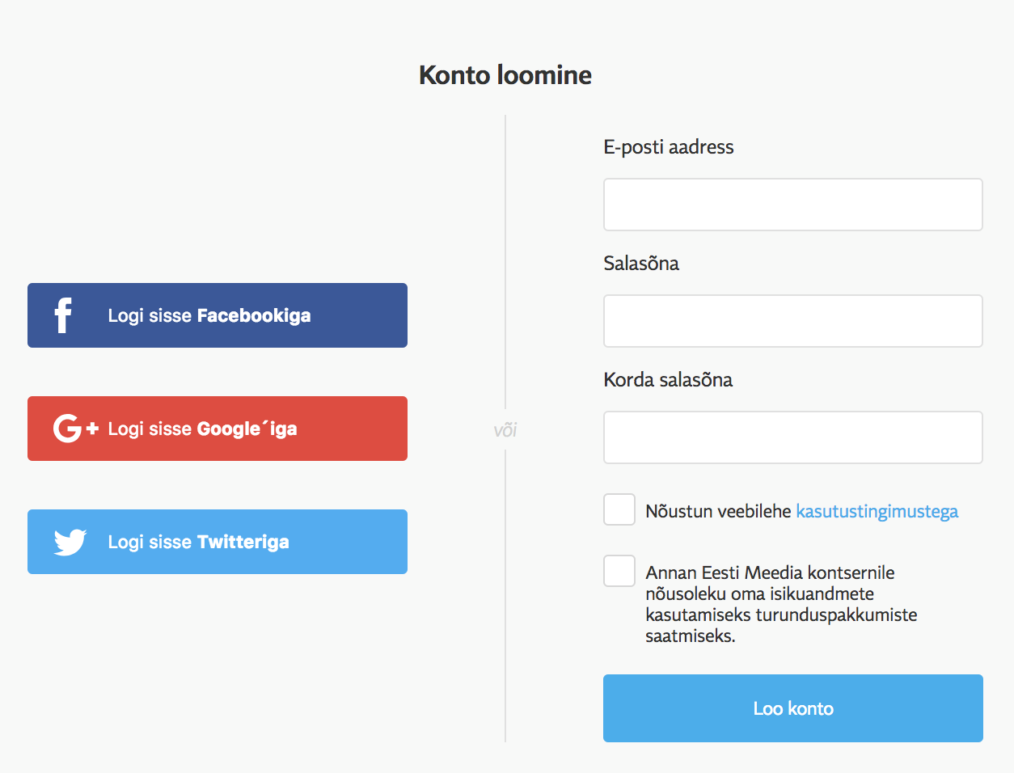Choose "Logi sisse Google´iga" red button
Viewport: 1014px width, 773px height.
tap(218, 429)
